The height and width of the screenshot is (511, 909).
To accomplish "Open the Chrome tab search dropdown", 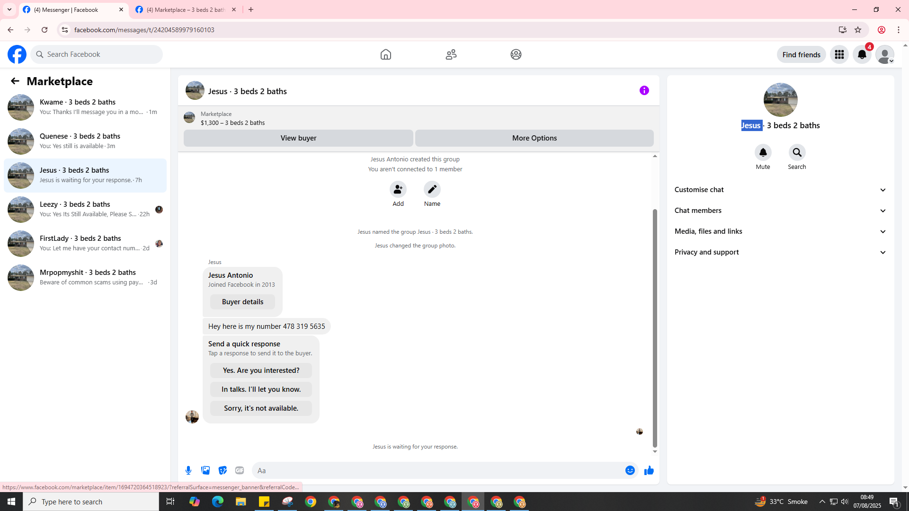I will [9, 9].
